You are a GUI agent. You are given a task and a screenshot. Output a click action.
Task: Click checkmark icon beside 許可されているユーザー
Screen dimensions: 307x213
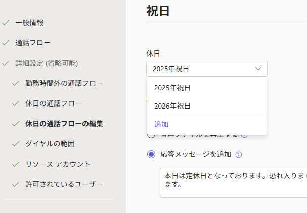pos(16,184)
